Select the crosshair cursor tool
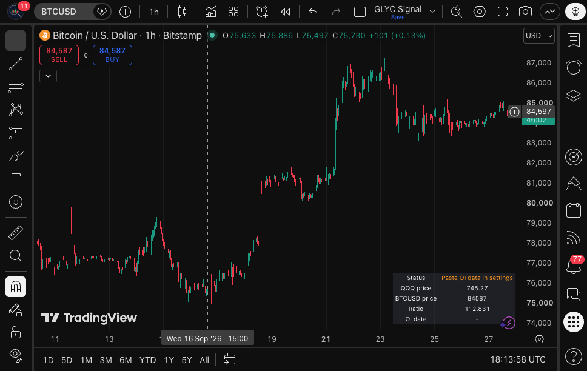Viewport: 587px width, 371px height. coord(16,41)
